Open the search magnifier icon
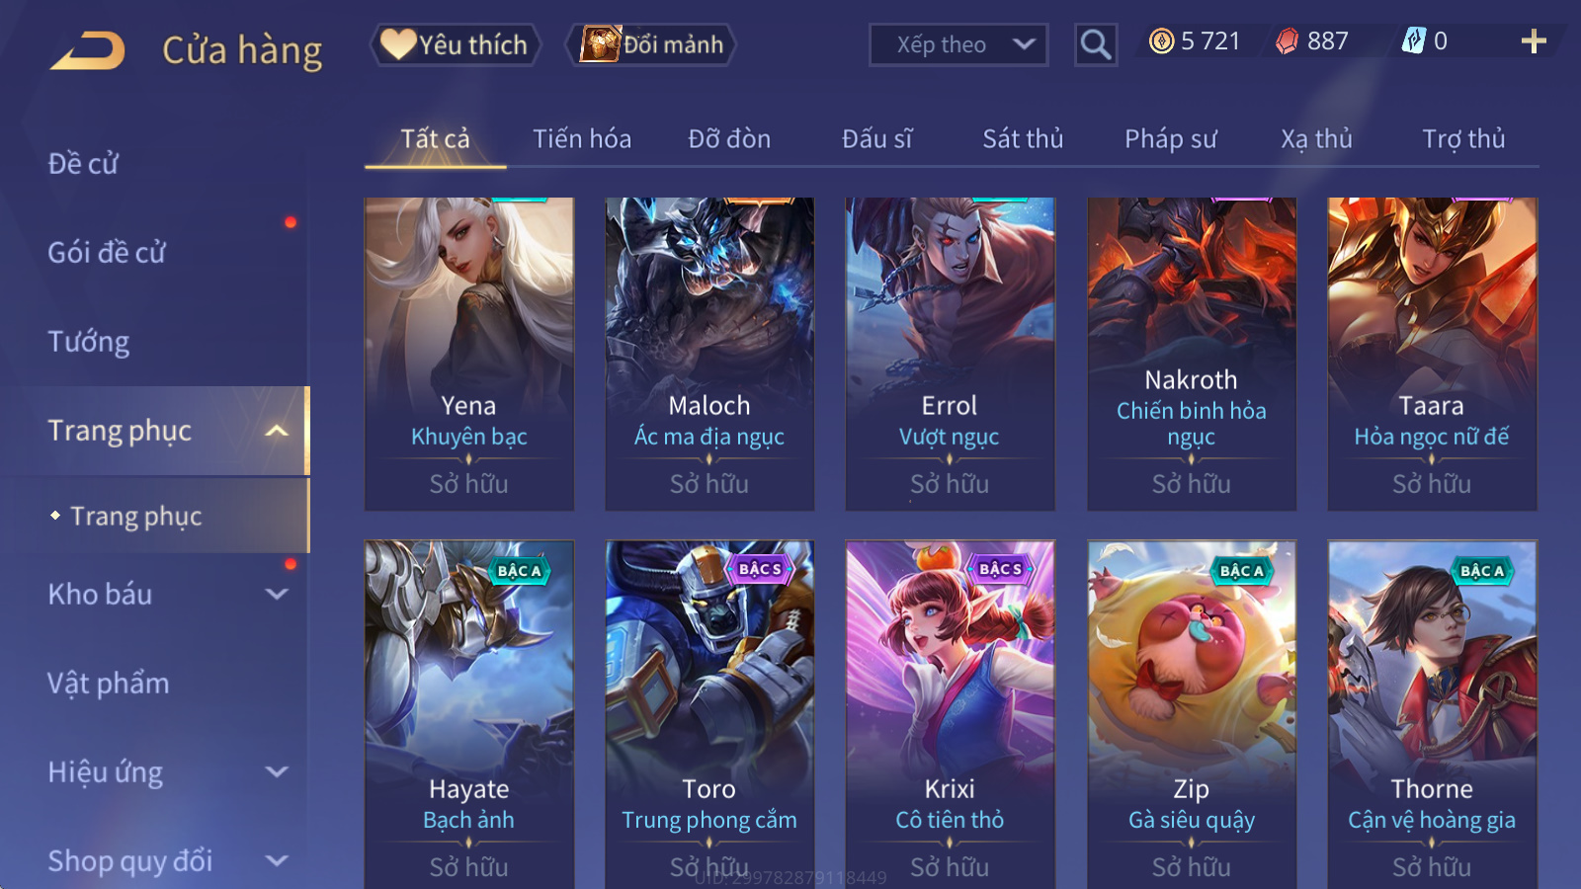 click(1096, 44)
